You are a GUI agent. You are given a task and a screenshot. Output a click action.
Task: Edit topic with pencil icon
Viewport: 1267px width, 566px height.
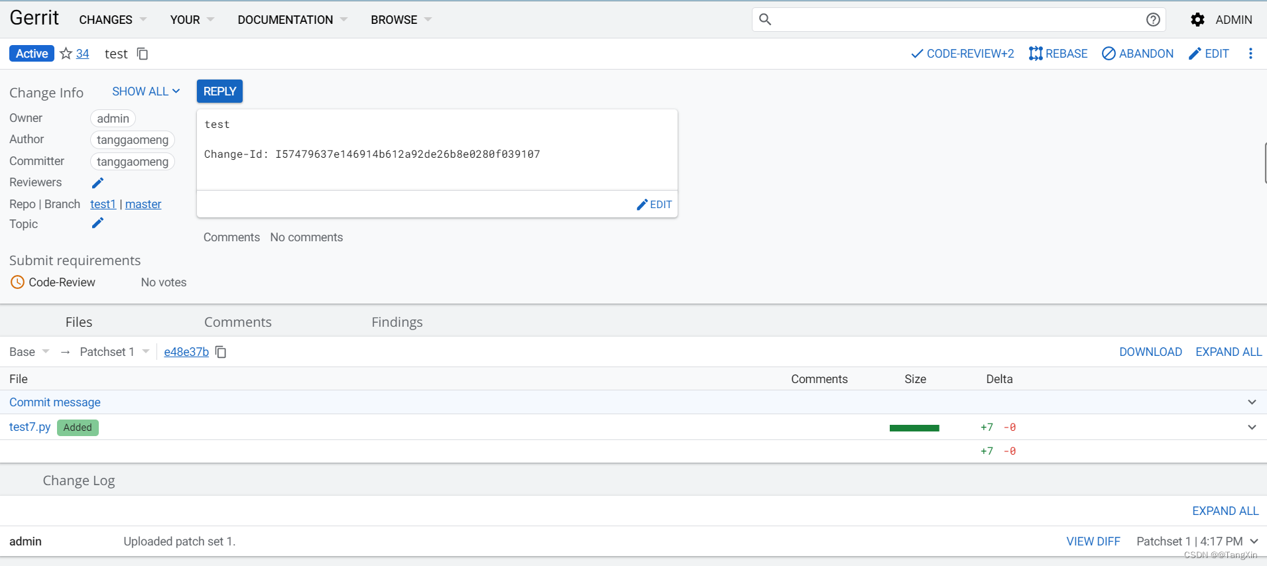click(97, 223)
